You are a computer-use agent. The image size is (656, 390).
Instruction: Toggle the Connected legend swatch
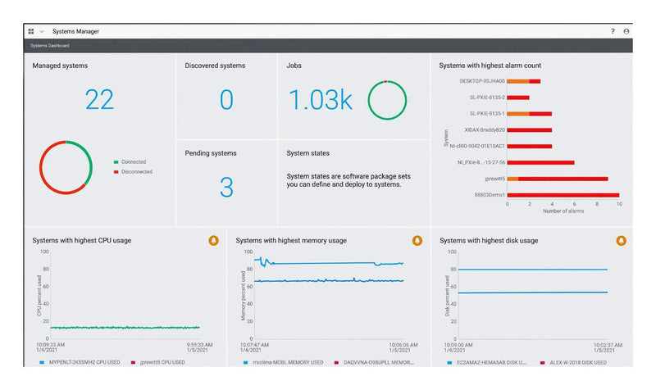[116, 161]
